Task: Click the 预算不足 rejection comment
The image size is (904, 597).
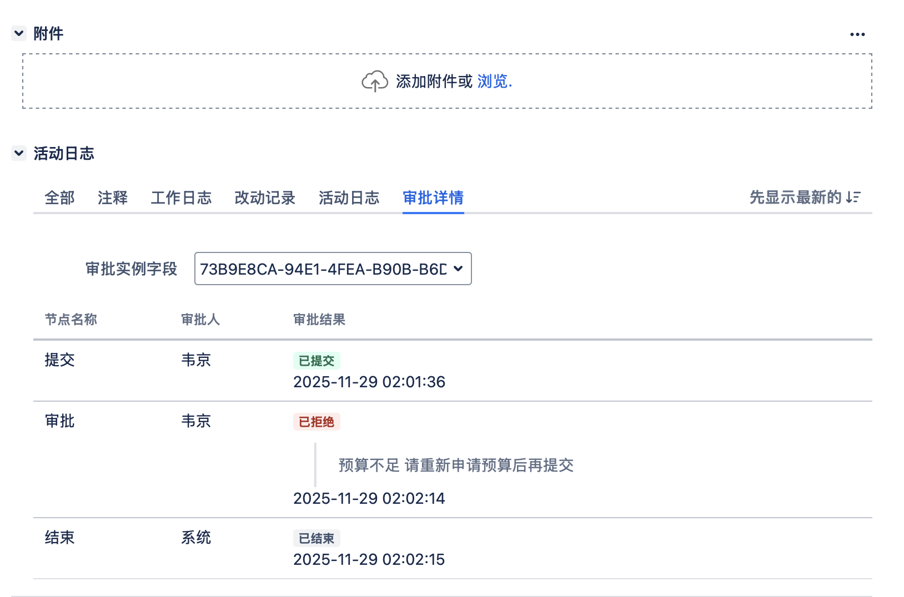Action: coord(455,465)
